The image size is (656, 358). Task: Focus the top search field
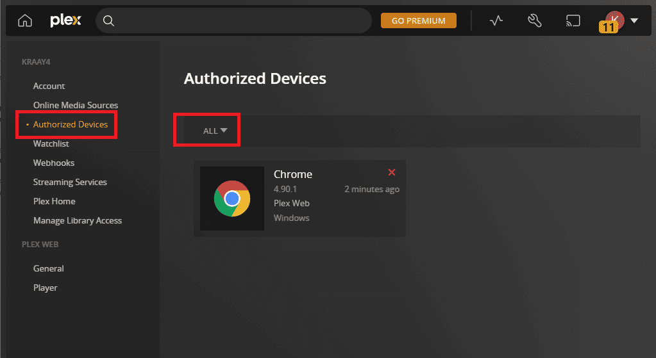coord(234,20)
